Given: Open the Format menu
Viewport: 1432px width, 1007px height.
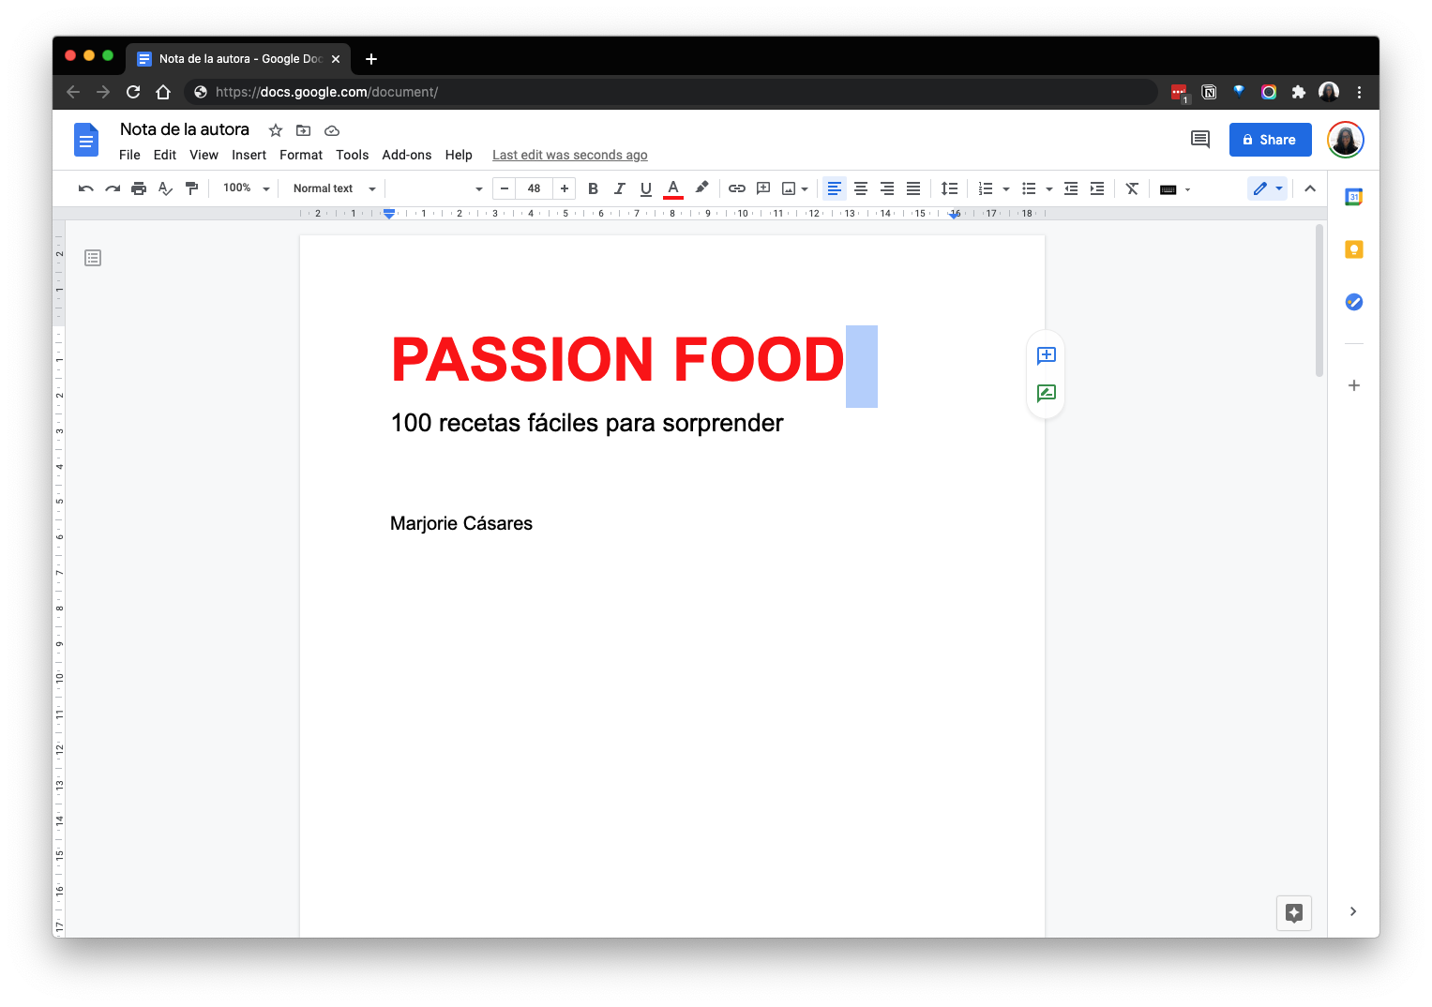Looking at the screenshot, I should tap(300, 155).
